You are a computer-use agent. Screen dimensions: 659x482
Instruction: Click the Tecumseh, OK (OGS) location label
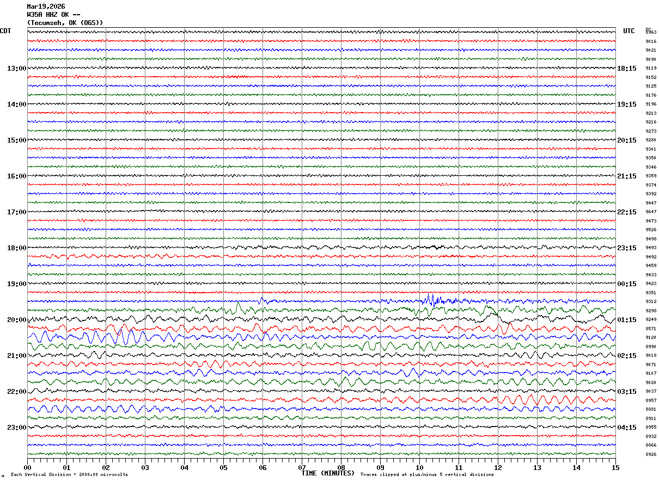[x=65, y=23]
